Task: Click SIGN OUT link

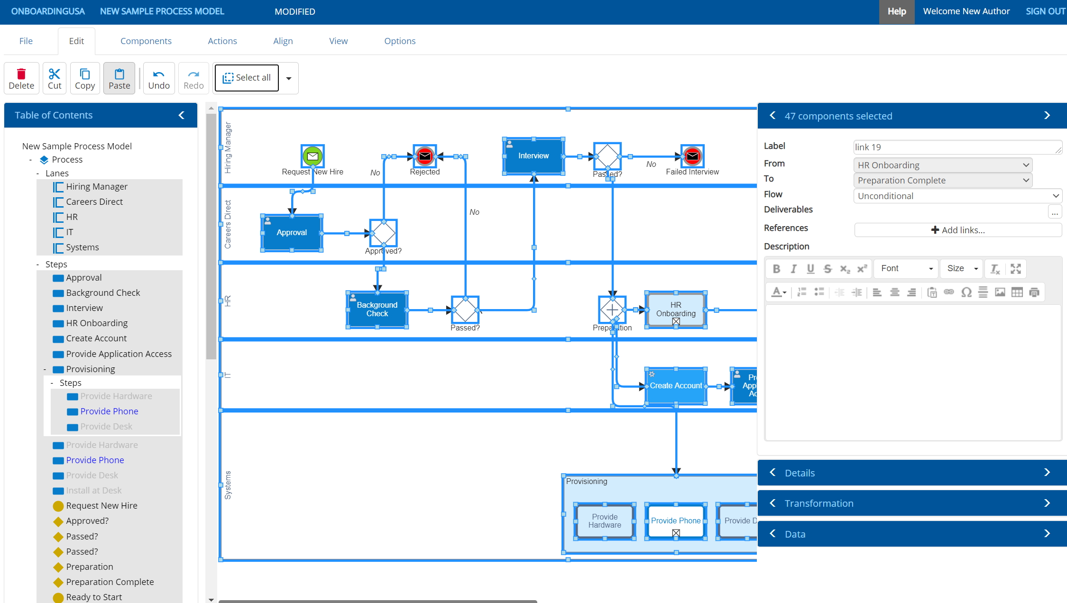Action: (1045, 11)
